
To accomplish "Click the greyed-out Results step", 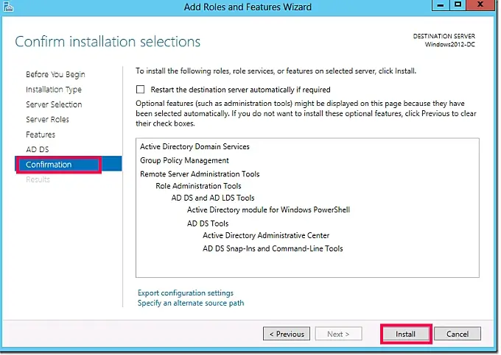I will (x=38, y=179).
